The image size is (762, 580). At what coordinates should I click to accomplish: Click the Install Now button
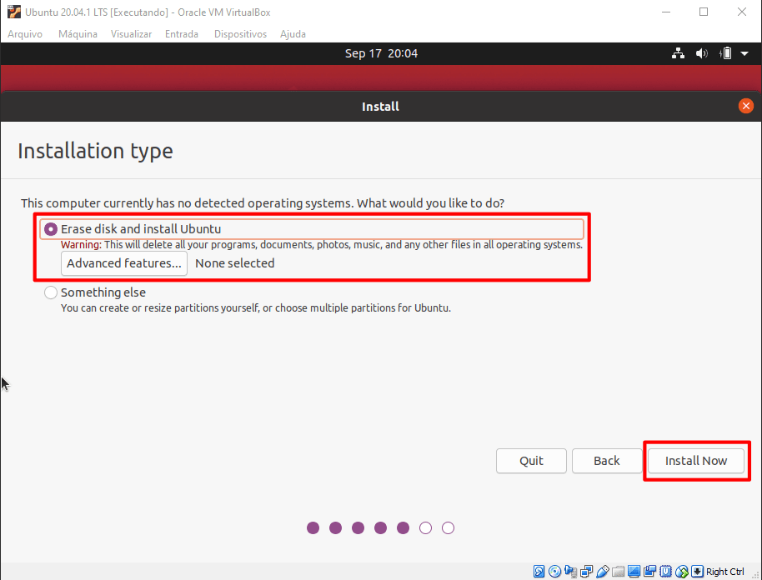pyautogui.click(x=696, y=461)
